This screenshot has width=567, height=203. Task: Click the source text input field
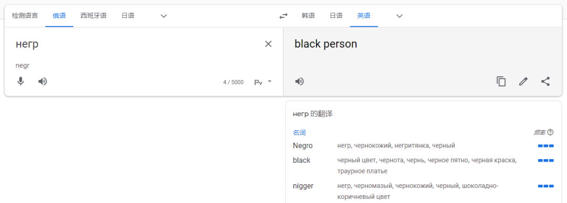138,44
